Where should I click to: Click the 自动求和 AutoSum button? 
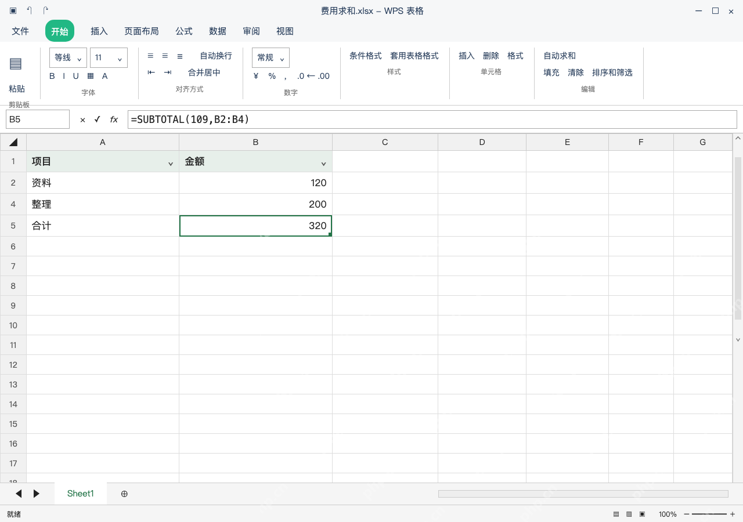tap(560, 56)
